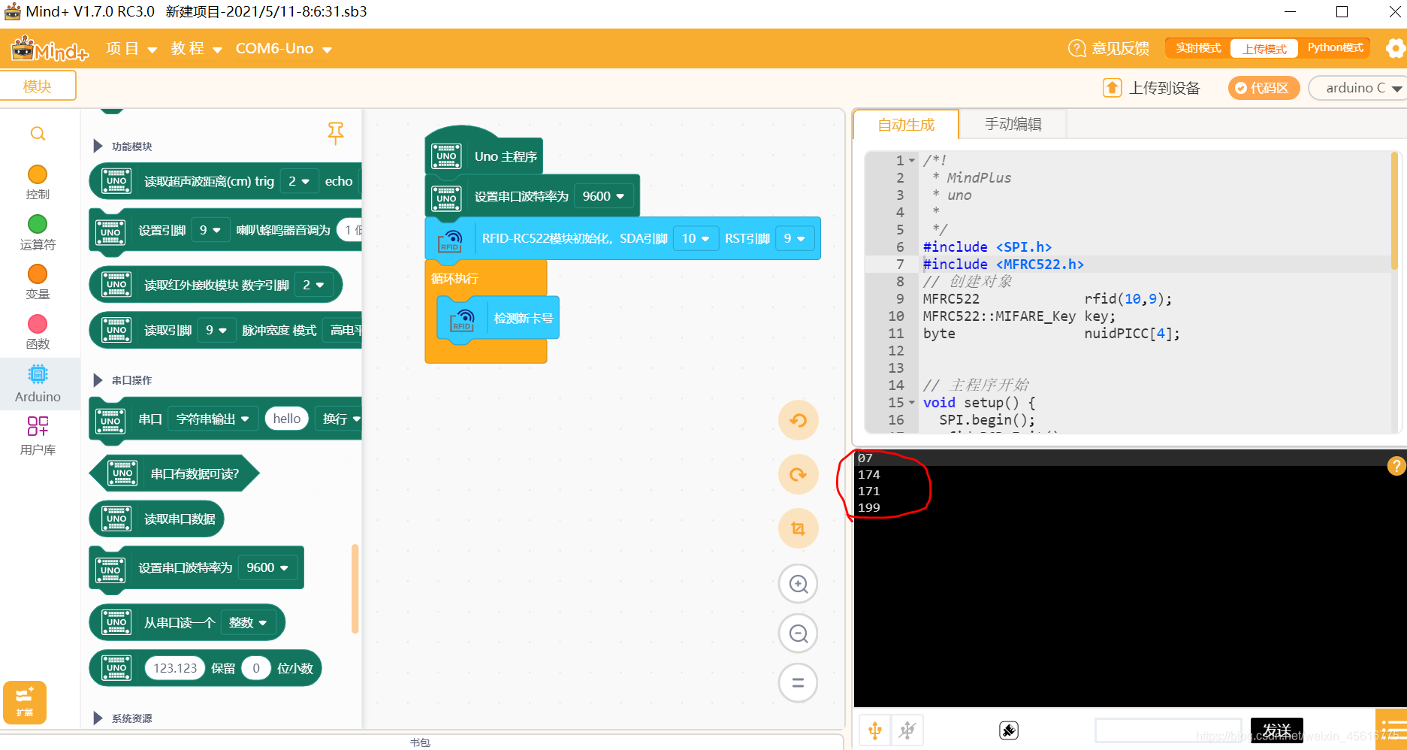Click the 扩展 extensions button

pyautogui.click(x=25, y=702)
